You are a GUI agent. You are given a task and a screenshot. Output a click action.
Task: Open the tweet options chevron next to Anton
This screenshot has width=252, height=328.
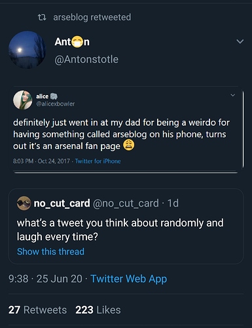pyautogui.click(x=240, y=41)
